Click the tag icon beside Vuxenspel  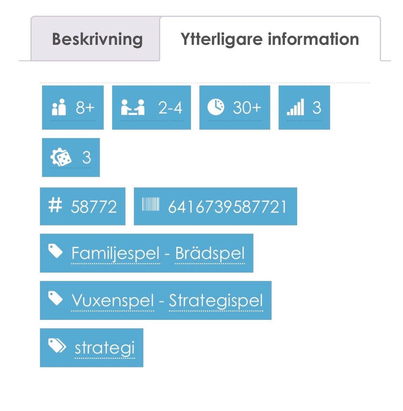pyautogui.click(x=55, y=298)
